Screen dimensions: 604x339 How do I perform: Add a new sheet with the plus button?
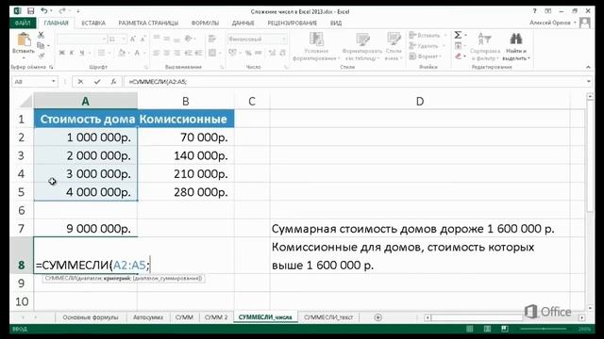click(377, 317)
